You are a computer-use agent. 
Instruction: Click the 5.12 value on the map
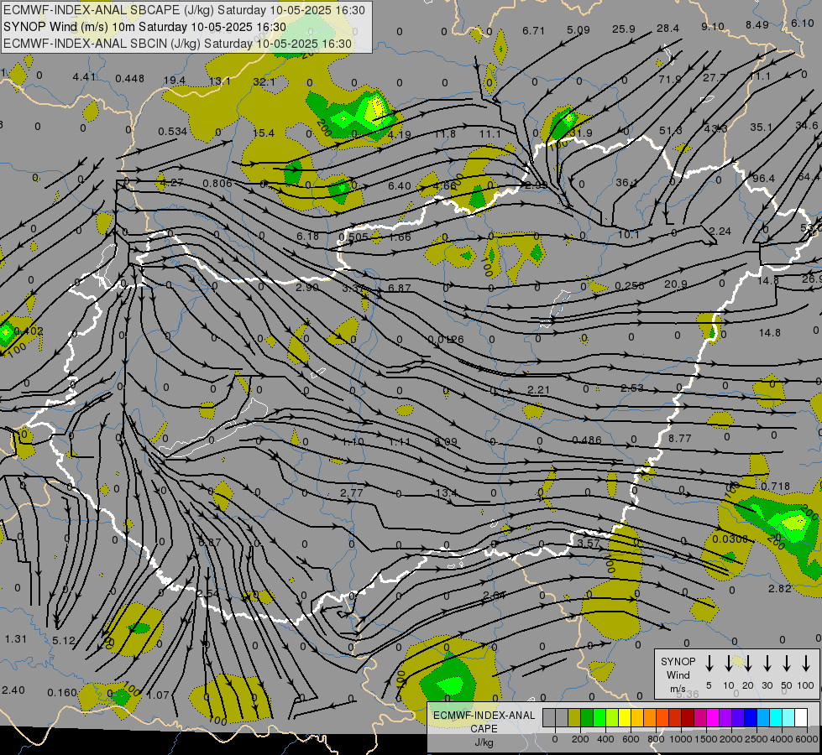(64, 640)
